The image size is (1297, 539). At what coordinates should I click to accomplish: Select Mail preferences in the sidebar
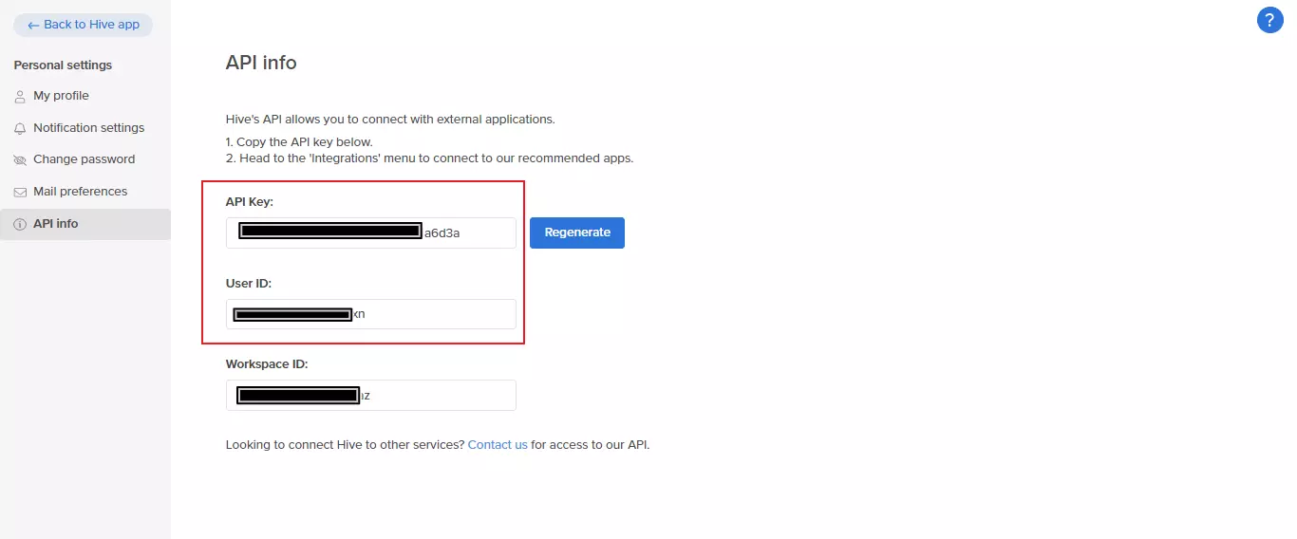(x=80, y=192)
